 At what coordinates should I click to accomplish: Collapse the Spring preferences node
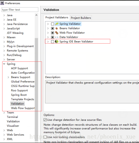point(4,64)
